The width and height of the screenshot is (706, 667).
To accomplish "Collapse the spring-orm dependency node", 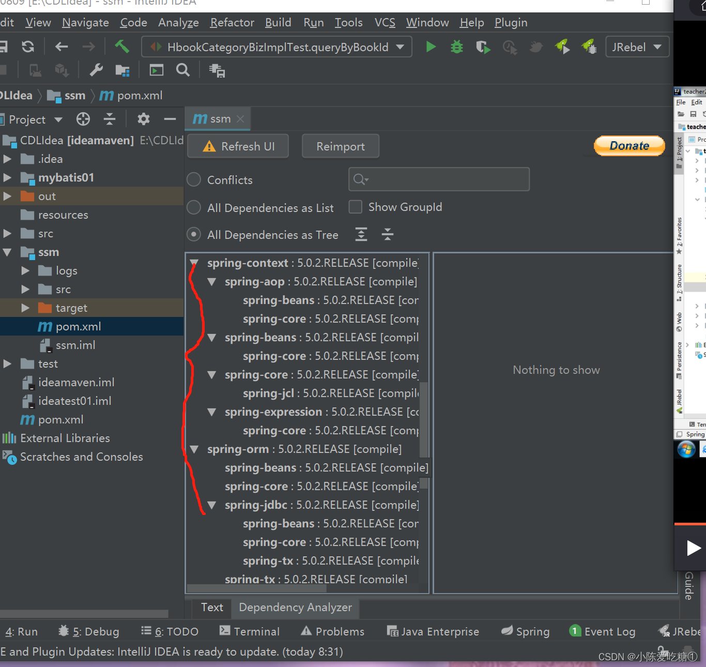I will point(194,449).
